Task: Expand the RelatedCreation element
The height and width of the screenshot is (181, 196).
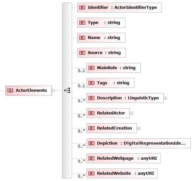Action: (138, 129)
